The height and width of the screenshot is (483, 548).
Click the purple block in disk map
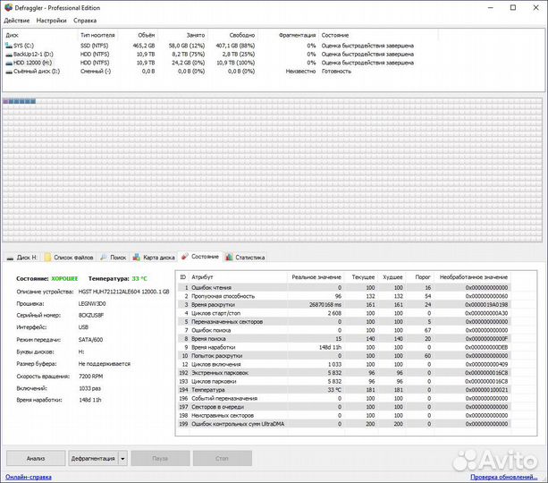click(x=5, y=101)
